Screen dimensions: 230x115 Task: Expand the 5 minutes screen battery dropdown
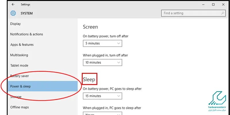(x=102, y=43)
